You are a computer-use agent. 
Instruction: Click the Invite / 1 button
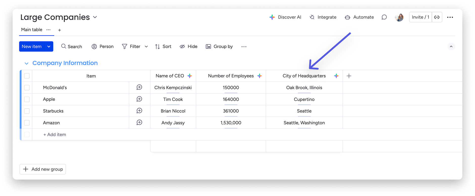pyautogui.click(x=420, y=17)
